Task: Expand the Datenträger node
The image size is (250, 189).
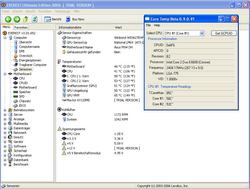Action: point(5,128)
